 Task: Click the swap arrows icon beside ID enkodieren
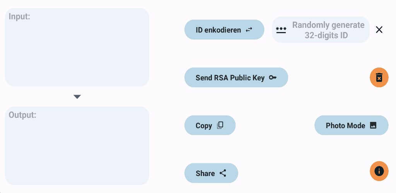pyautogui.click(x=249, y=30)
